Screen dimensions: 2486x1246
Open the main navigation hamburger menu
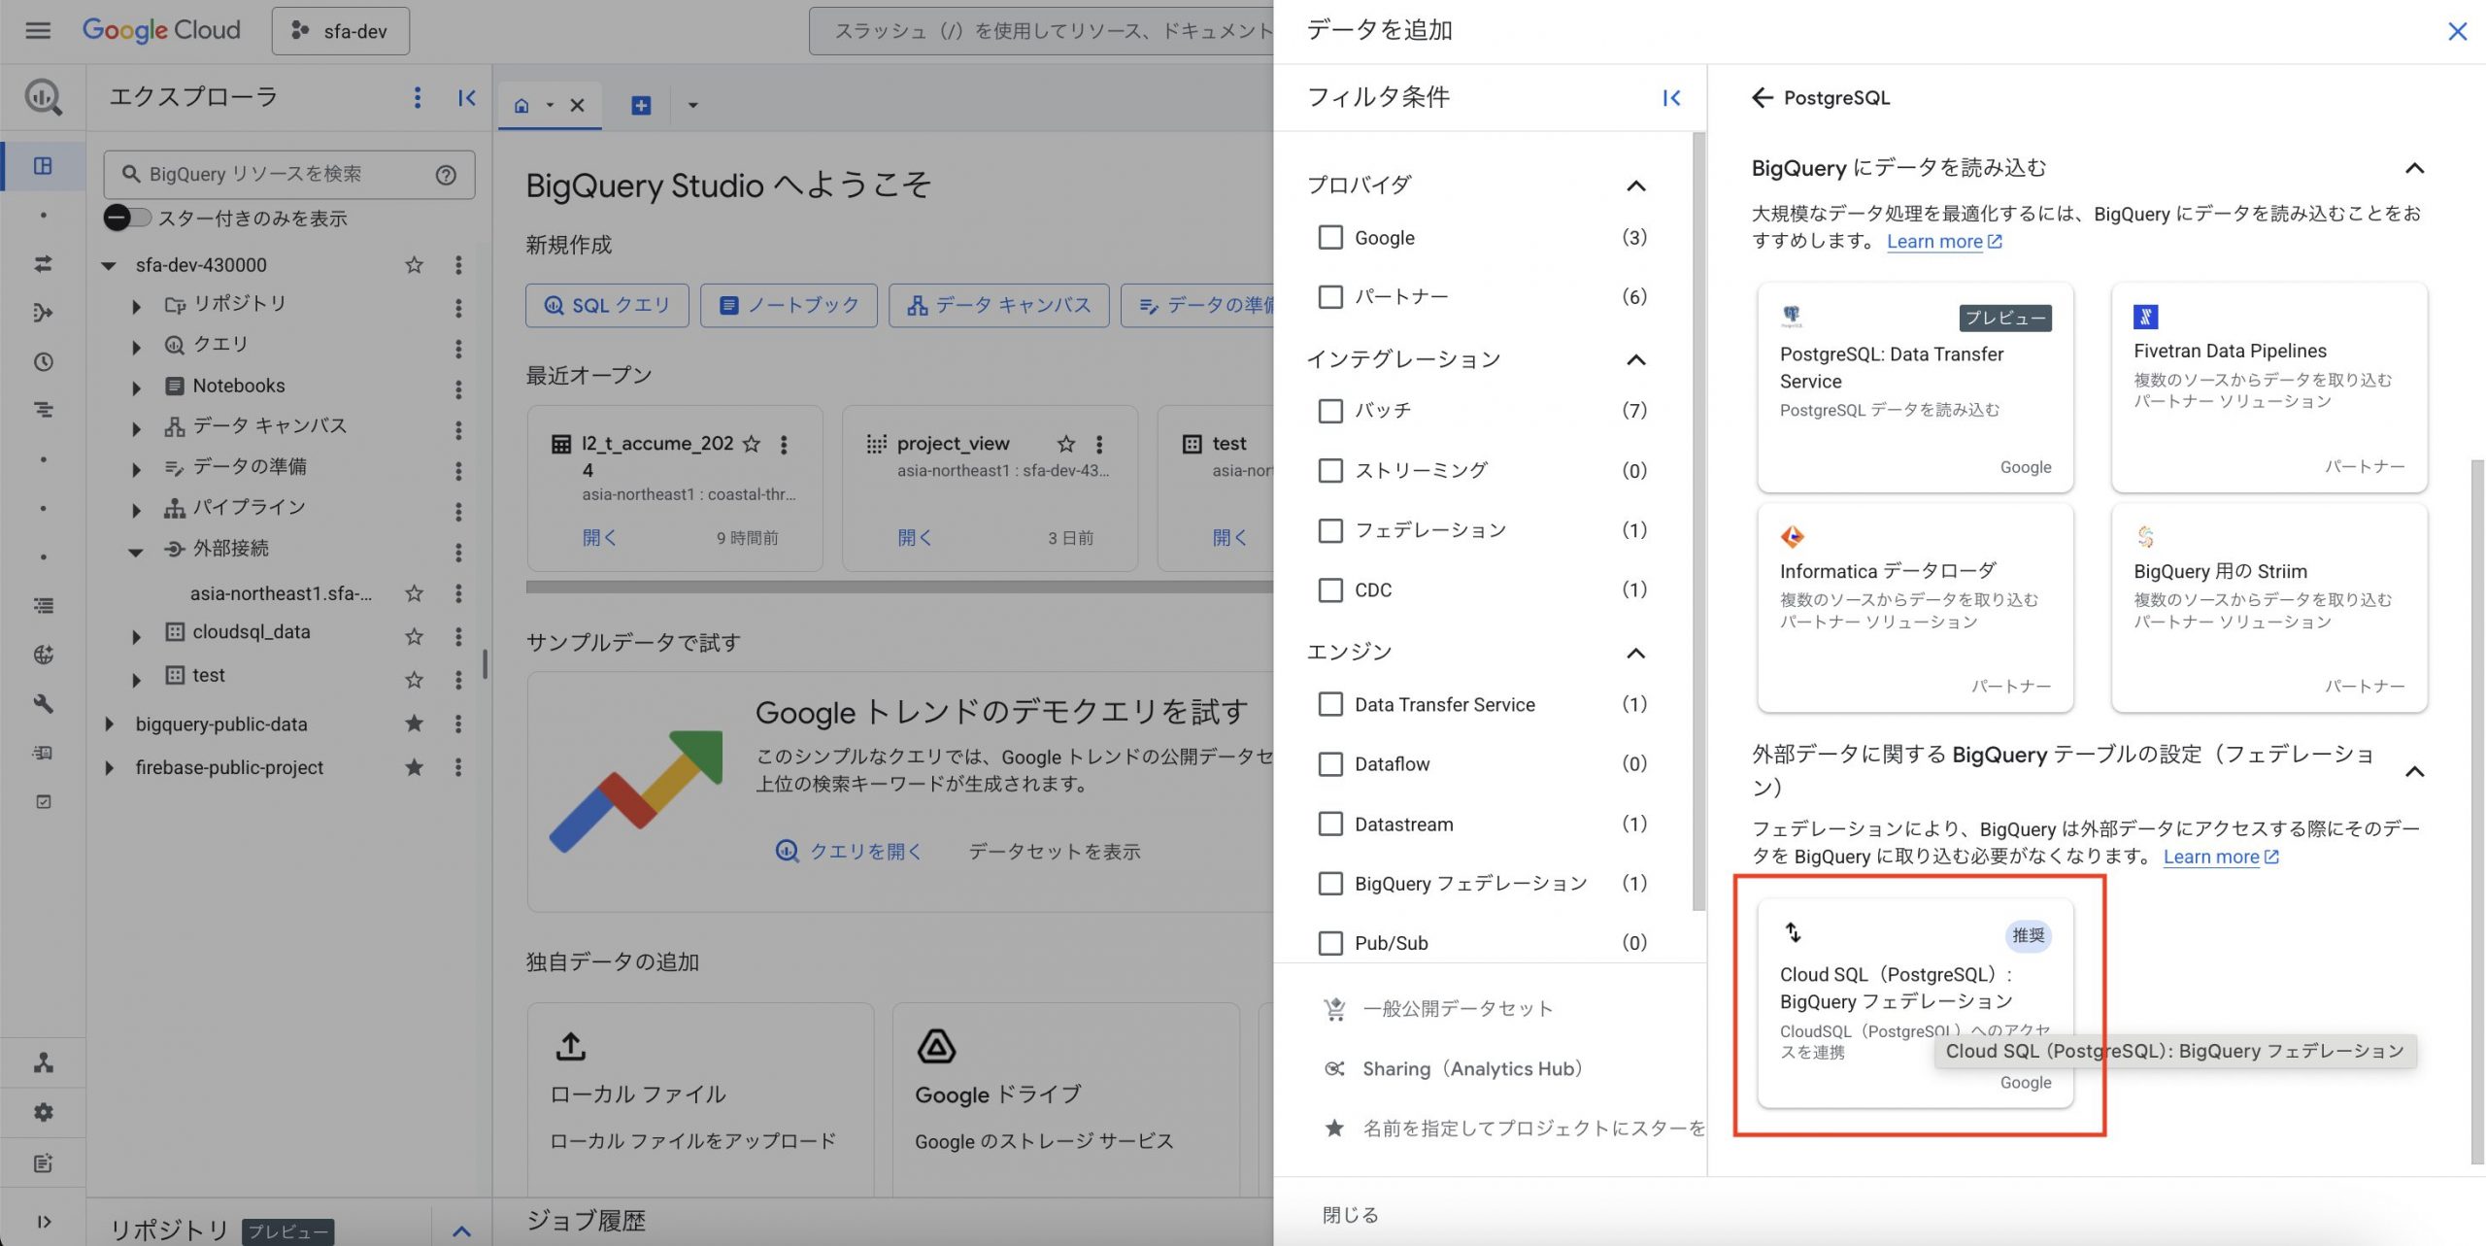[38, 30]
